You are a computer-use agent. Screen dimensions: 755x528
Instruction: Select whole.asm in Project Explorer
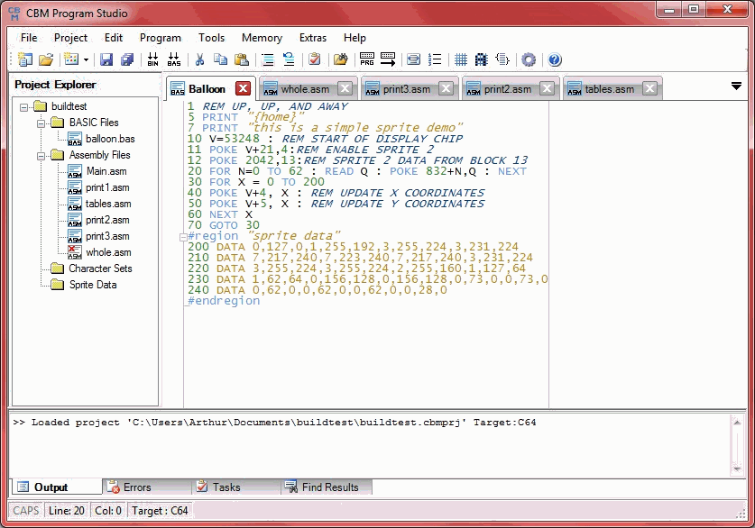[x=107, y=252]
